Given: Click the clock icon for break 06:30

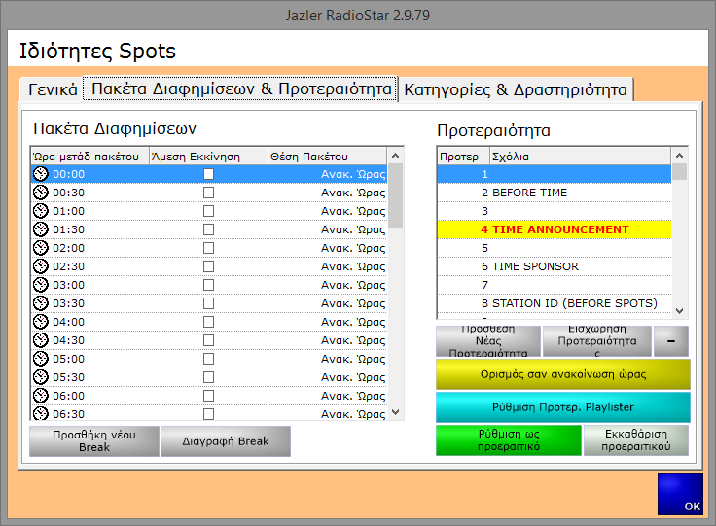Looking at the screenshot, I should coord(41,413).
